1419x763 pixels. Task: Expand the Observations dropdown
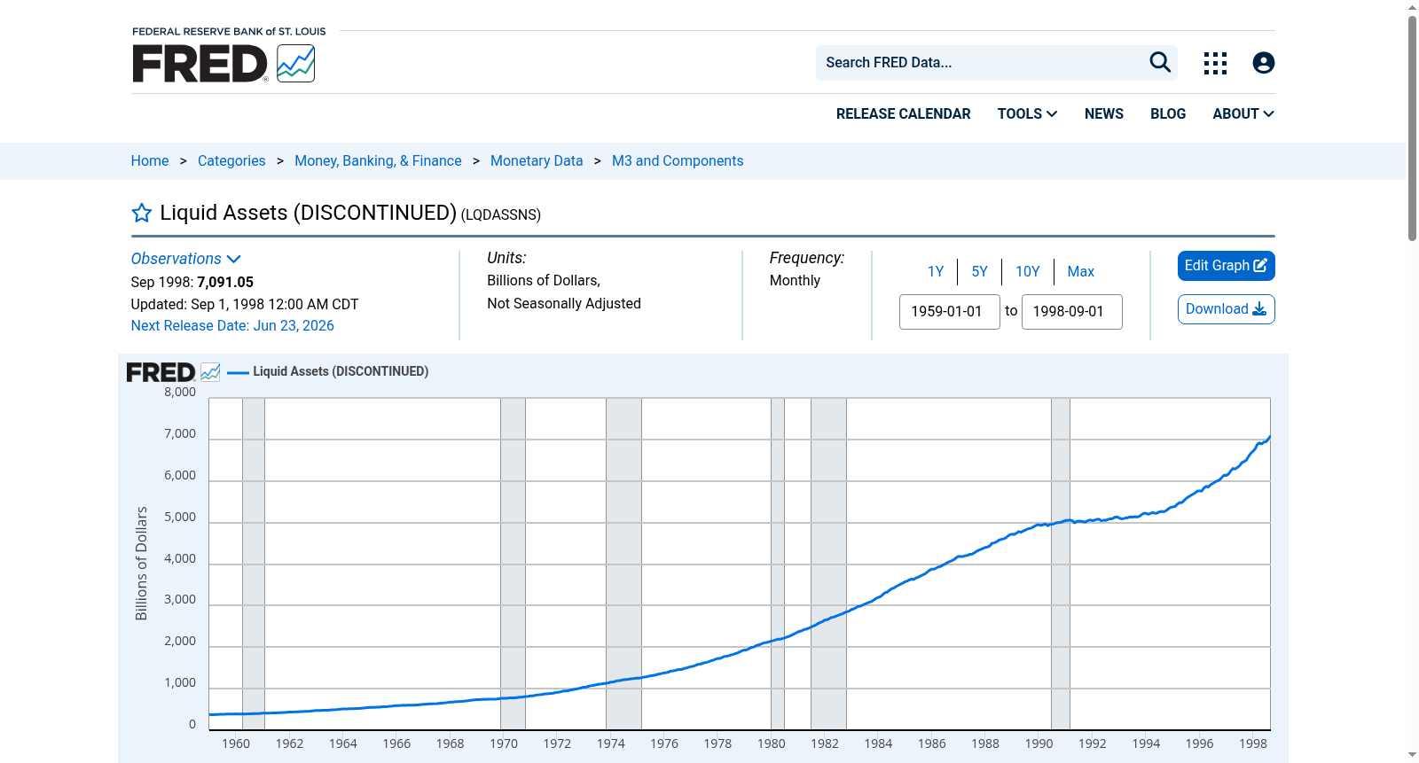[x=185, y=259]
